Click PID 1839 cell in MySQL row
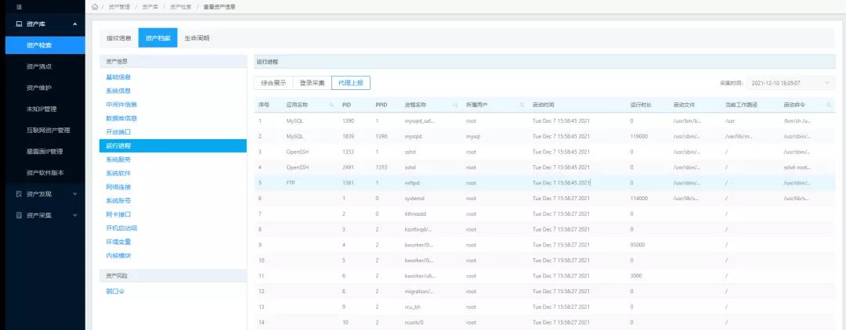 tap(348, 137)
